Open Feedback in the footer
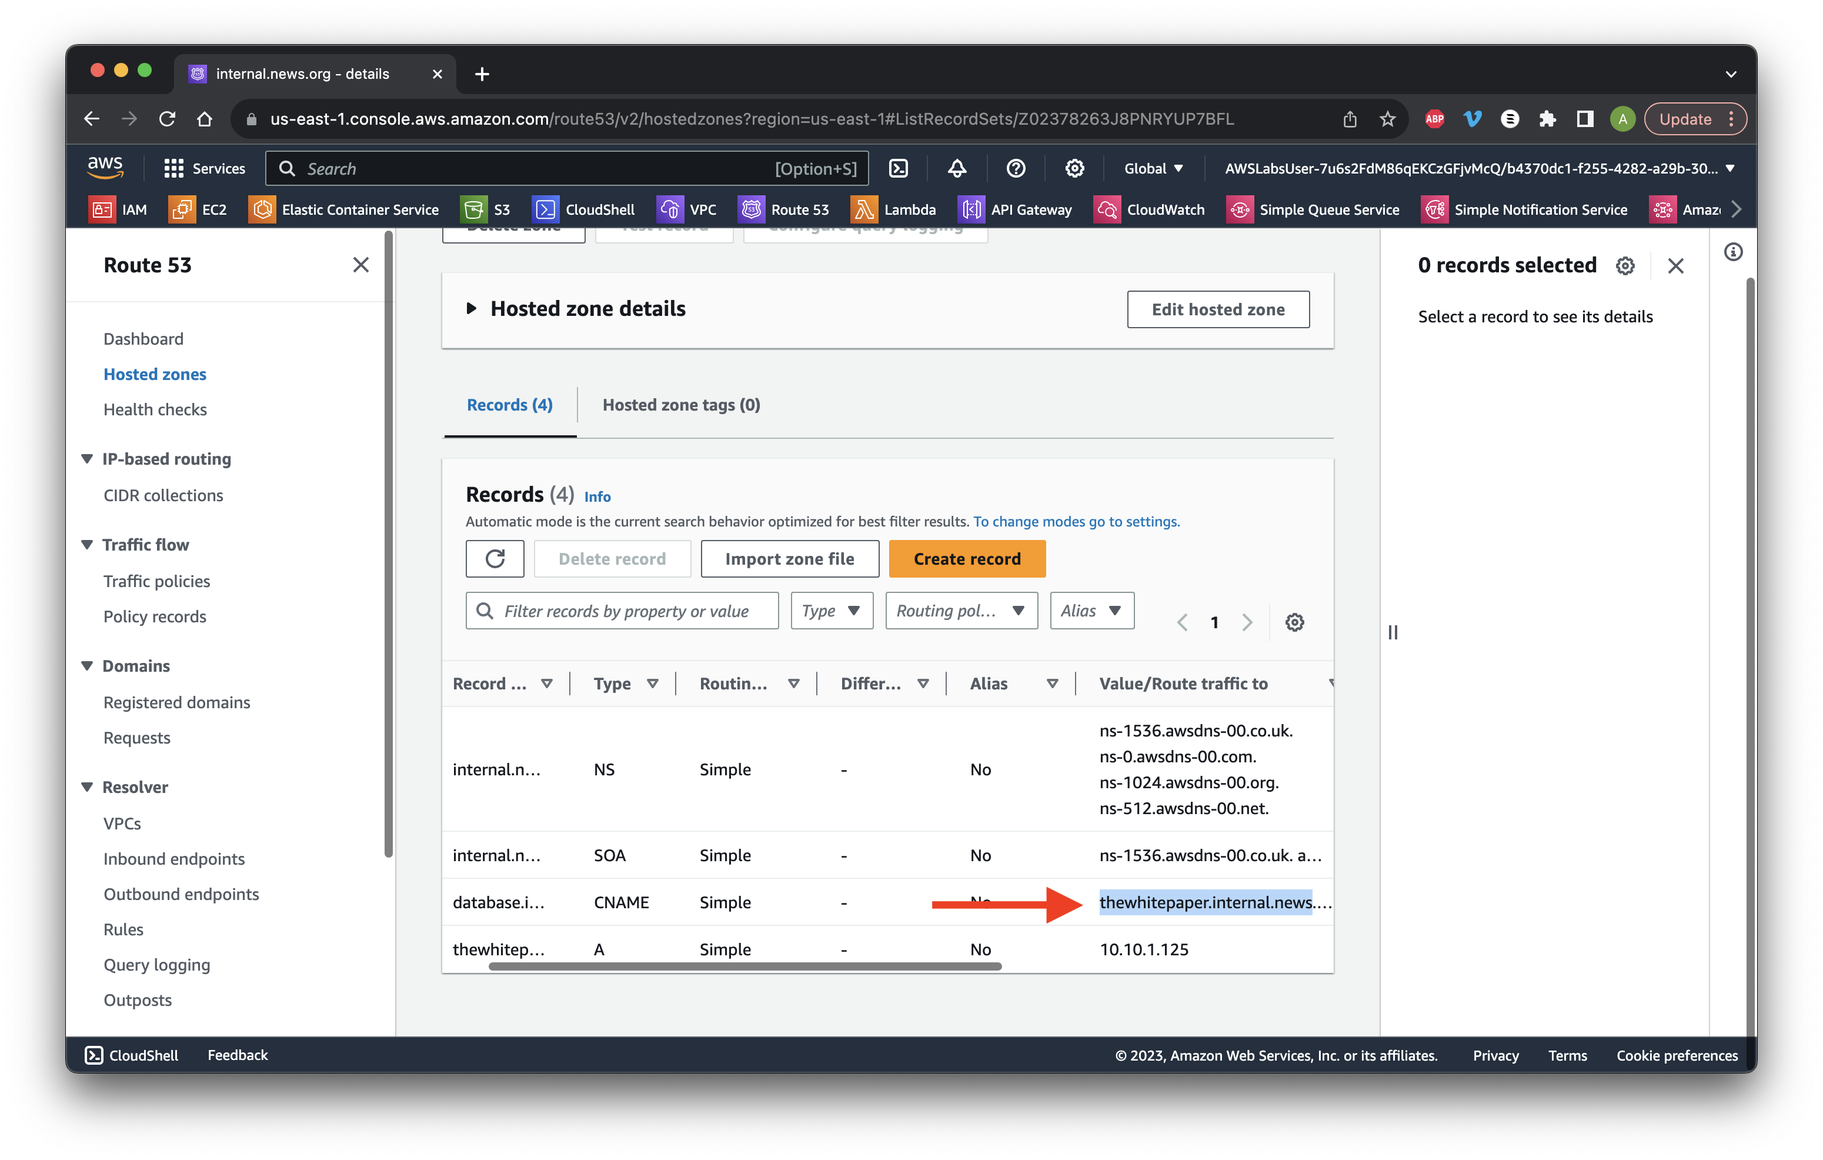 [x=238, y=1055]
